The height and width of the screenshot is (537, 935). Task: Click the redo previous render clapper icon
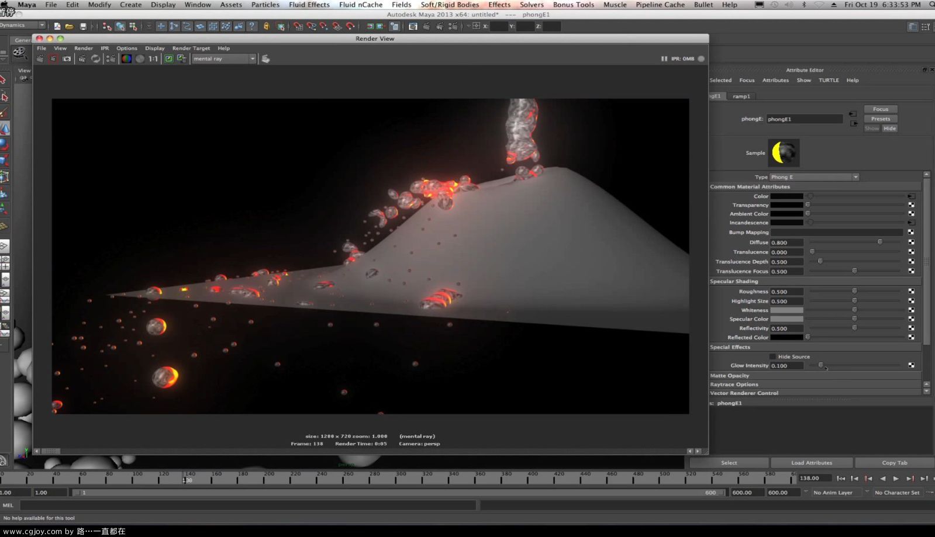(40, 58)
